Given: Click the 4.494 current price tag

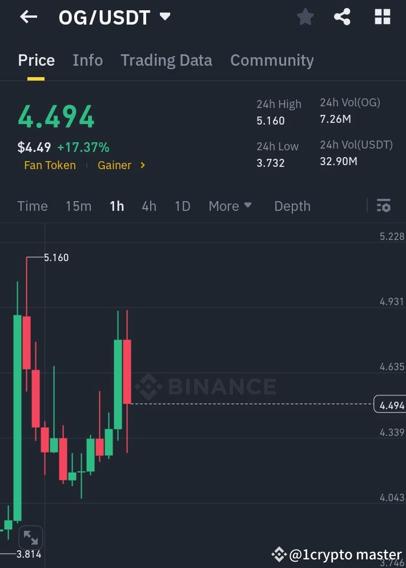Looking at the screenshot, I should (x=390, y=405).
